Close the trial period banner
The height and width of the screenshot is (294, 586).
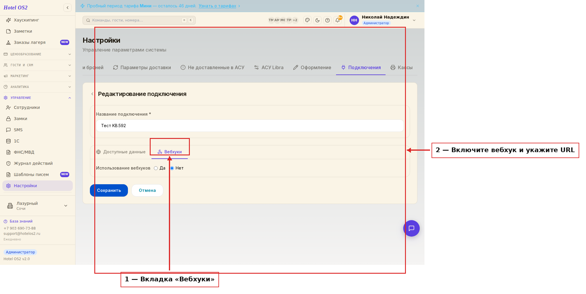(x=418, y=6)
